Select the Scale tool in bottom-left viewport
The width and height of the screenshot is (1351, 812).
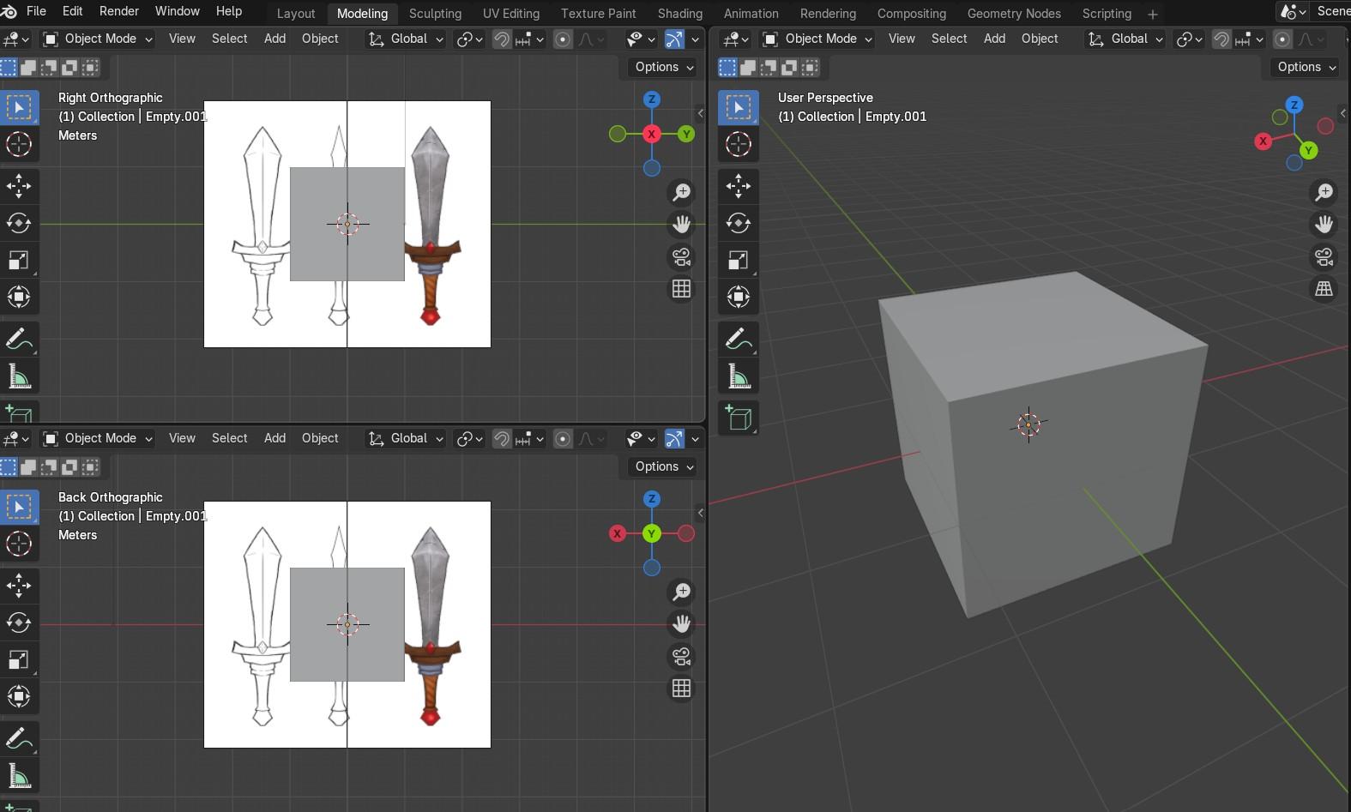pos(19,659)
